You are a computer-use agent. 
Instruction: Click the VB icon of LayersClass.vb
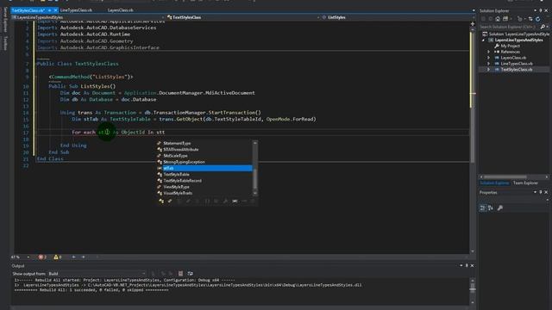pos(497,58)
